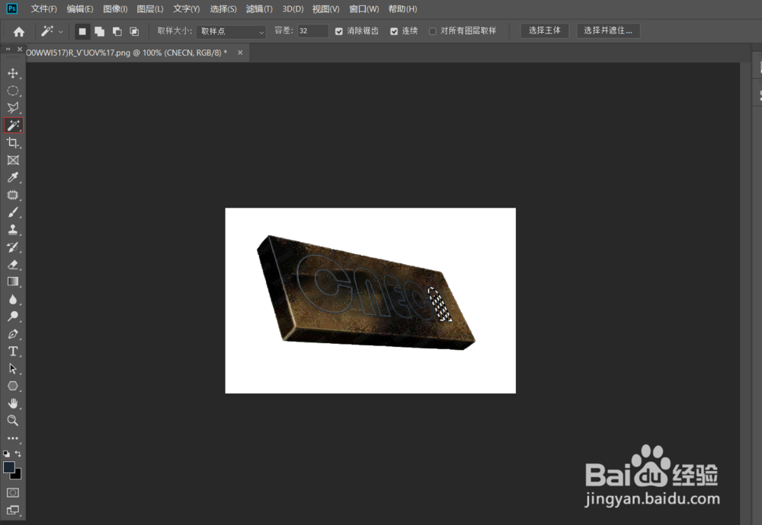Open the 图层 menu
The image size is (762, 525).
click(150, 8)
